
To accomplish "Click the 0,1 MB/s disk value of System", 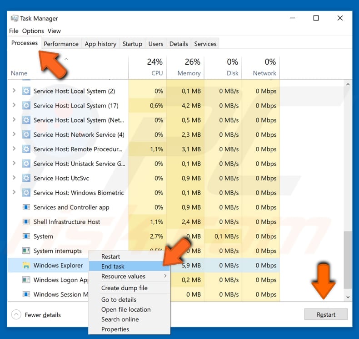I will coord(226,236).
